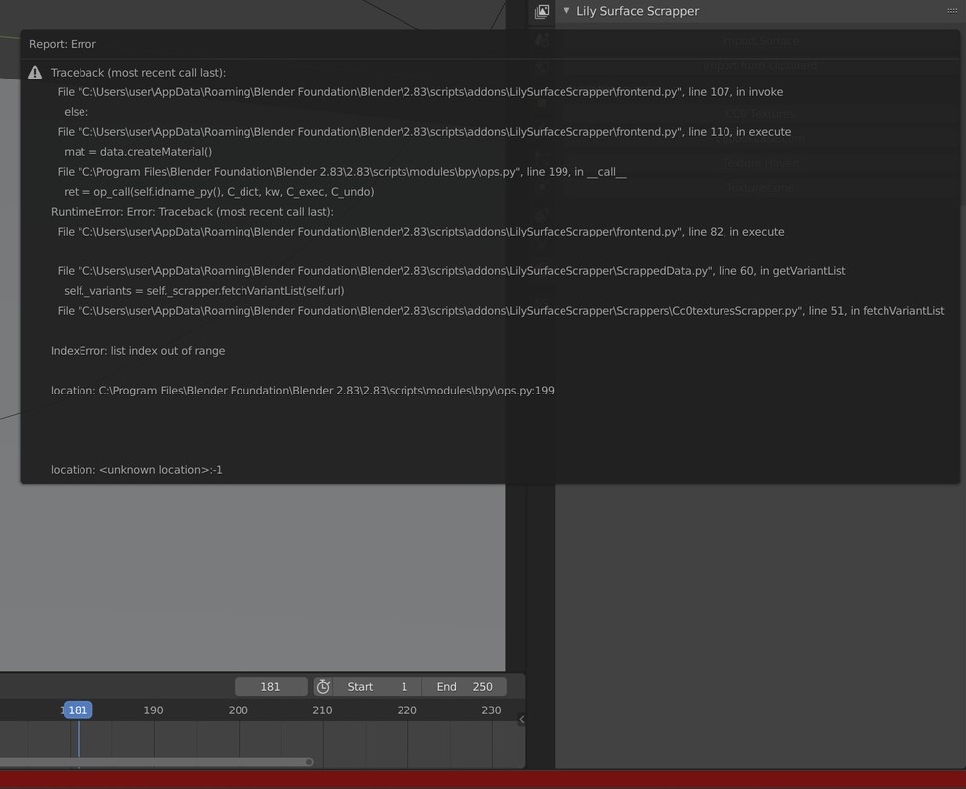Select the image properties tab icon above the sidebar
966x789 pixels.
click(542, 11)
